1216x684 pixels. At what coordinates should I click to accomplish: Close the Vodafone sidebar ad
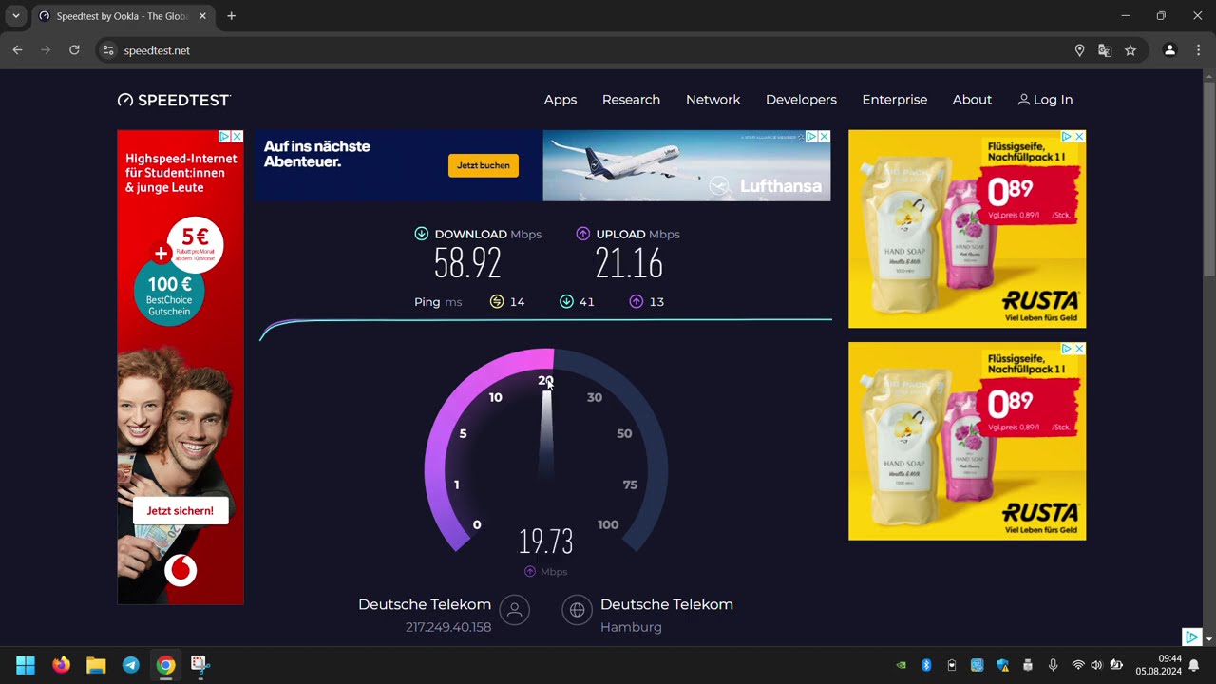coord(237,137)
